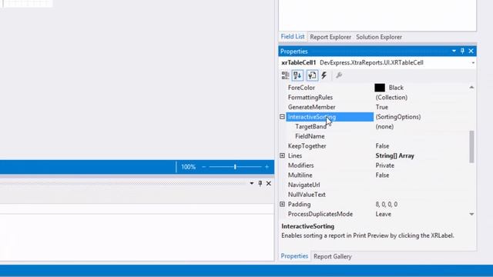
Task: Select the Modifiers Private value
Action: (x=385, y=165)
